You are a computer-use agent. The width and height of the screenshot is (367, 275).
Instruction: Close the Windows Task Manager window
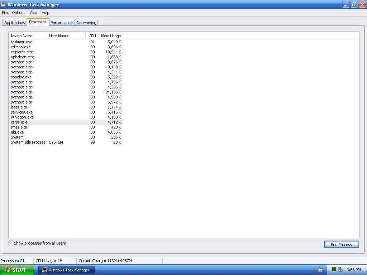click(362, 4)
